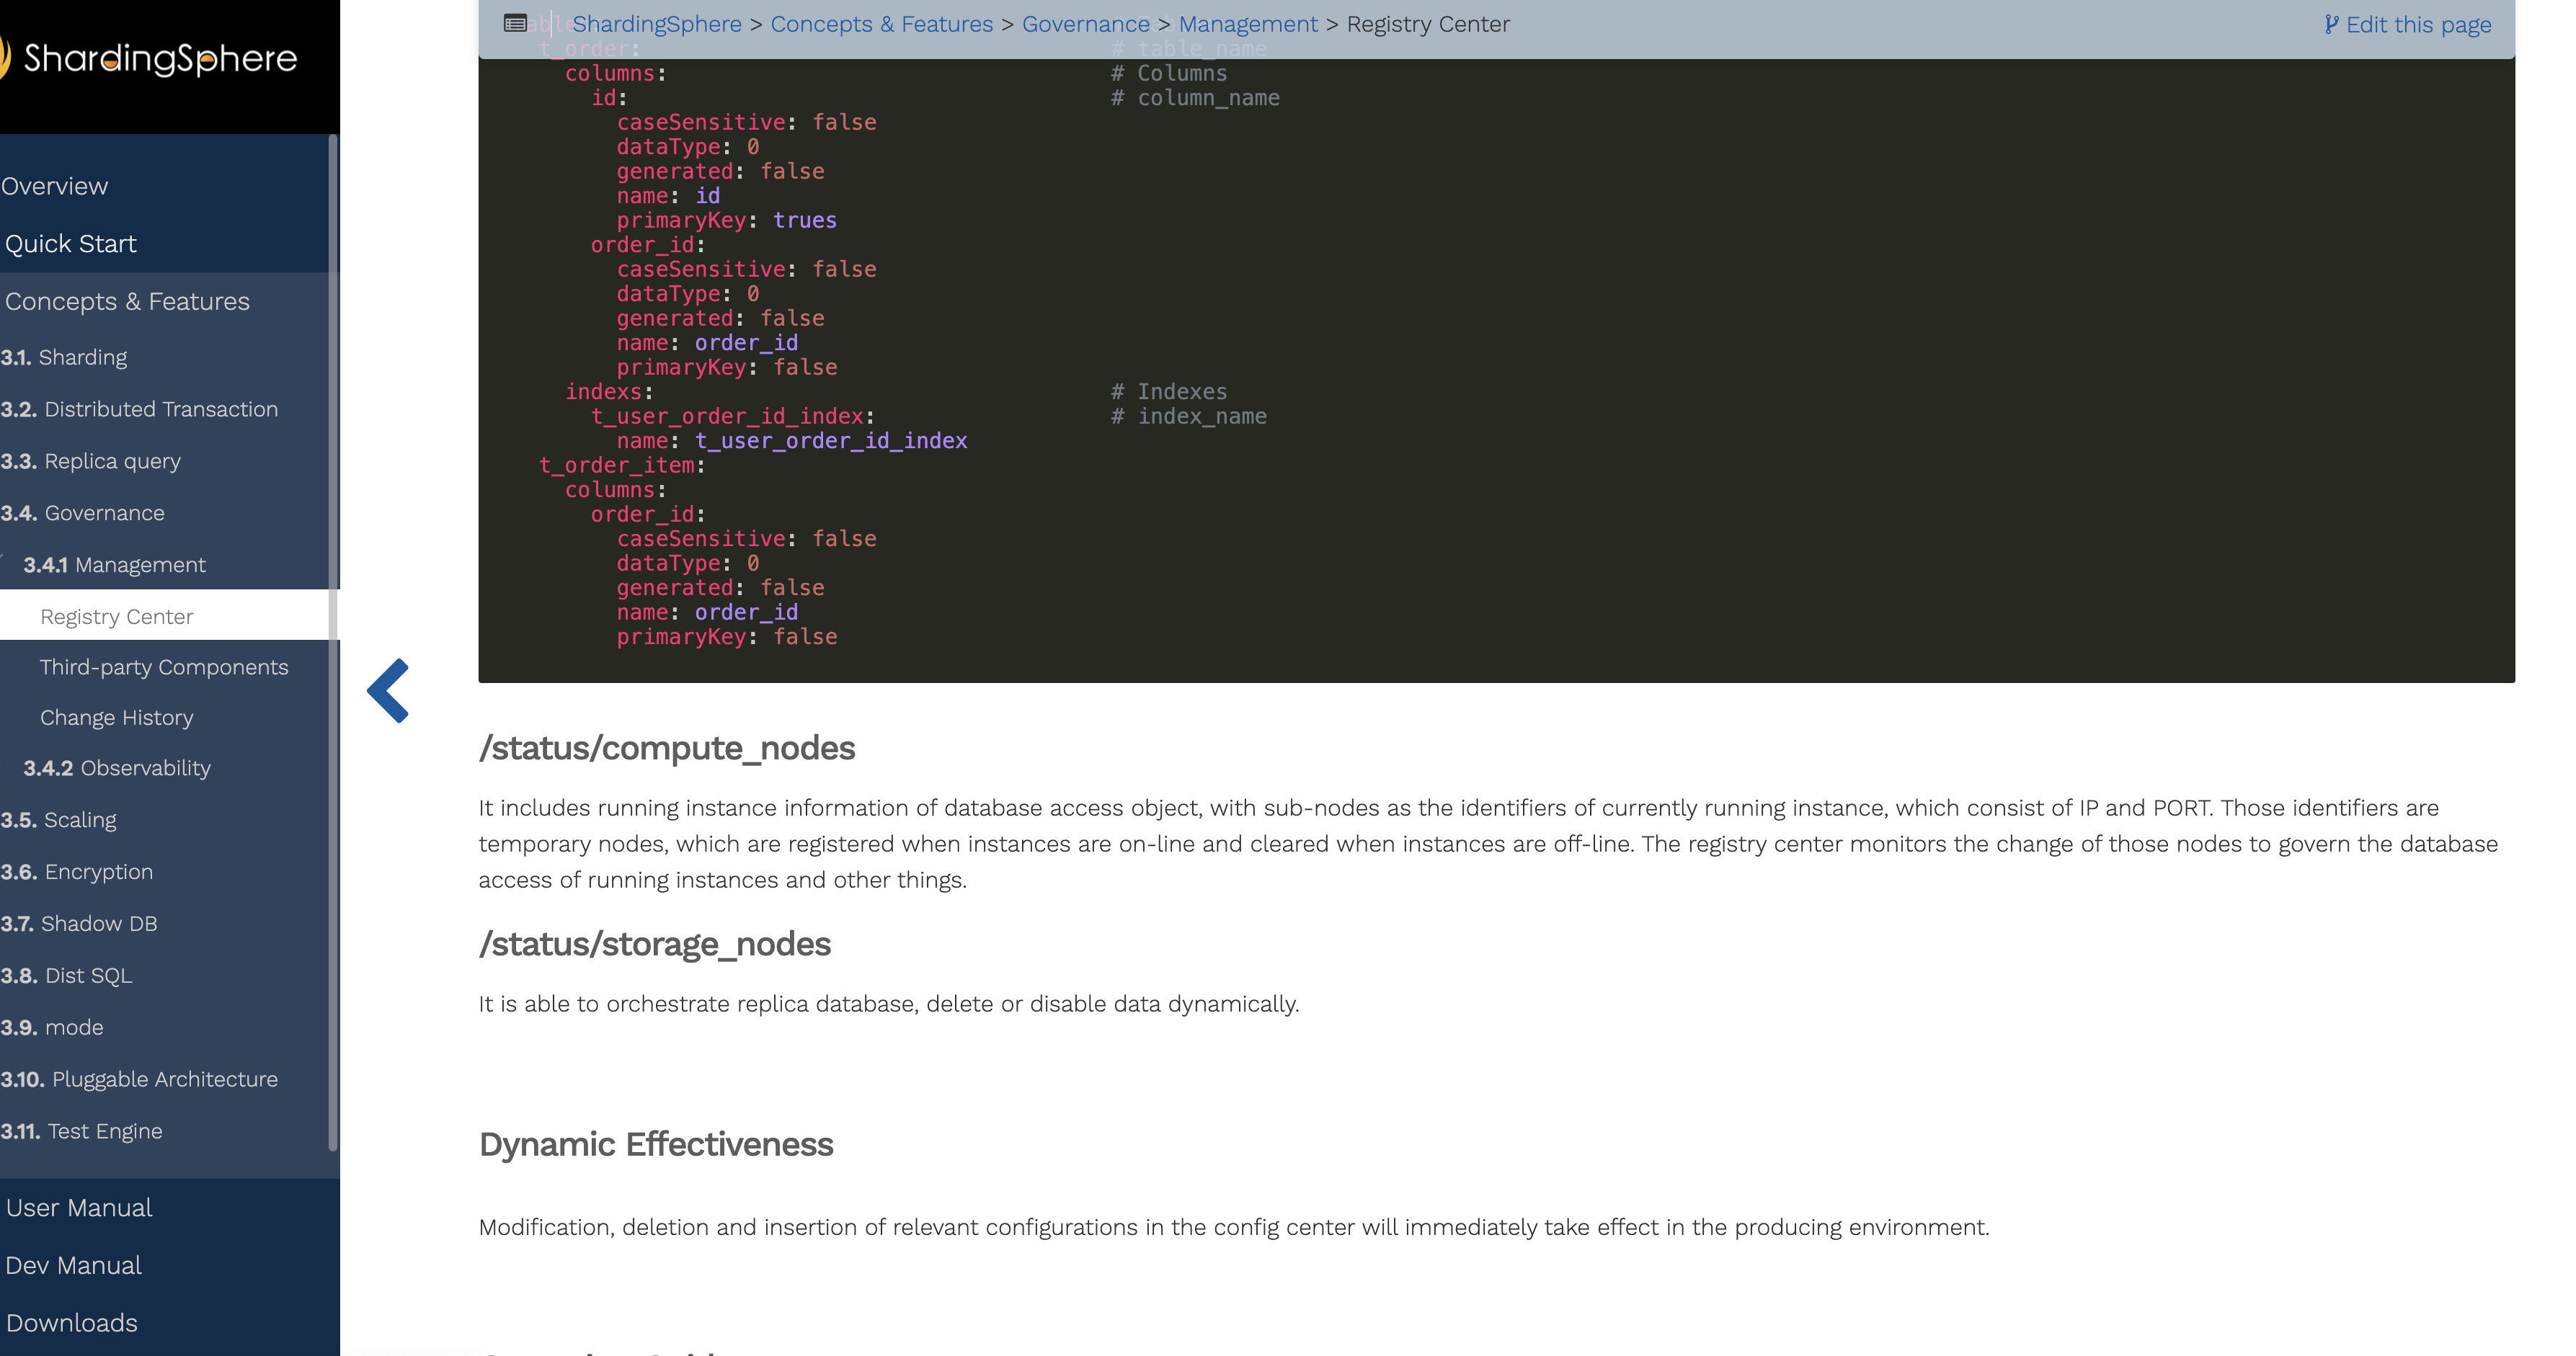Select Quick Start in sidebar

[x=70, y=244]
